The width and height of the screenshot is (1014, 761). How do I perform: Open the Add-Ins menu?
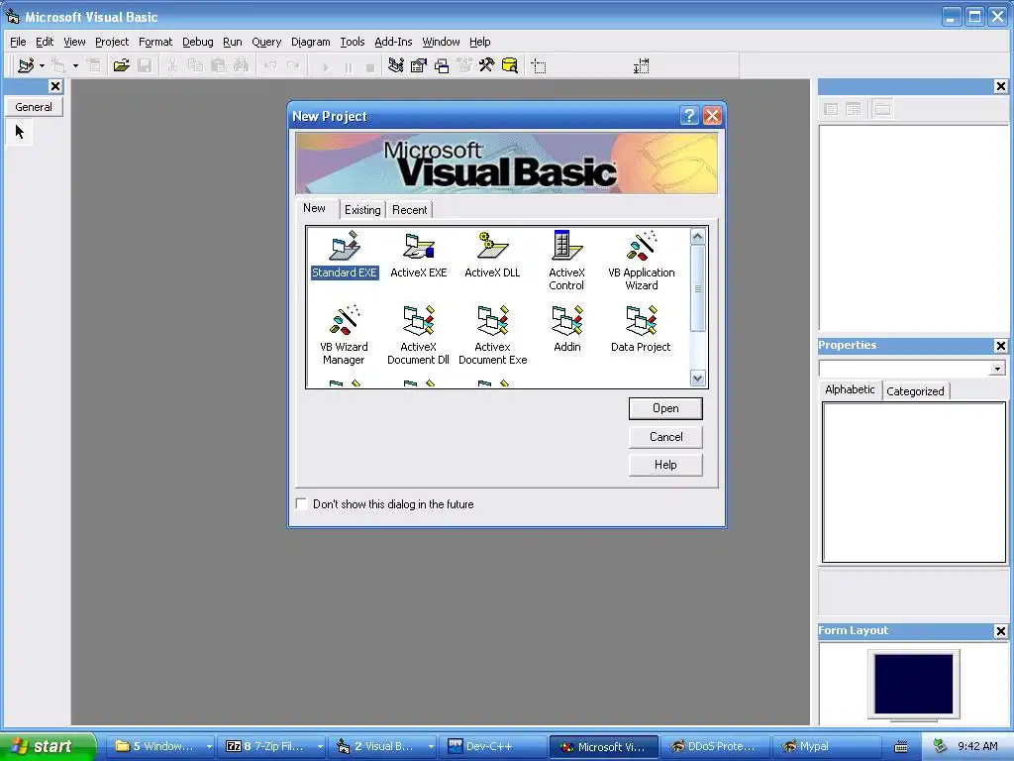point(393,42)
